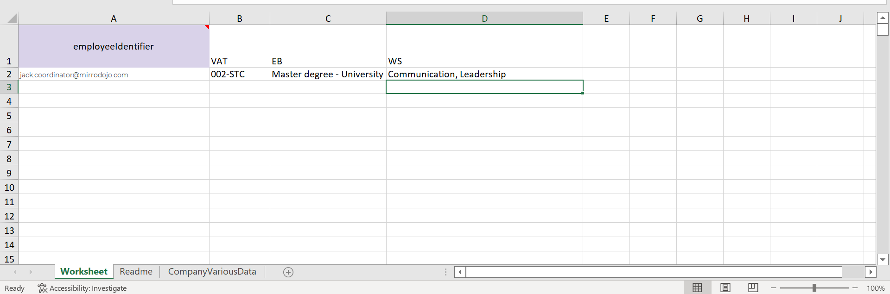Select the Master degree - University cell
The width and height of the screenshot is (890, 294).
(x=328, y=74)
